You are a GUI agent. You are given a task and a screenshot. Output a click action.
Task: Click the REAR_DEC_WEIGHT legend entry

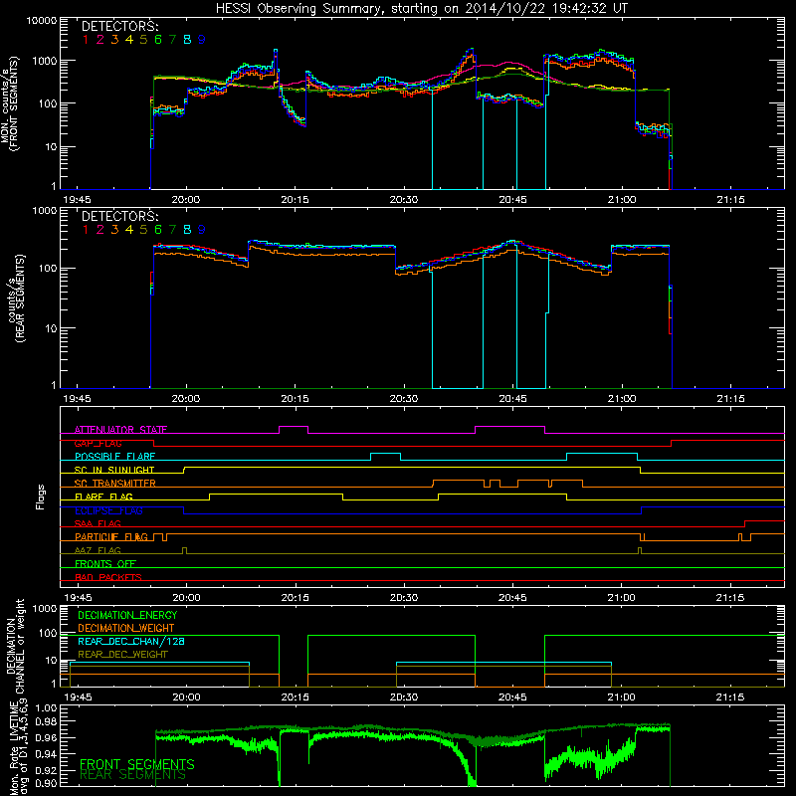click(122, 655)
